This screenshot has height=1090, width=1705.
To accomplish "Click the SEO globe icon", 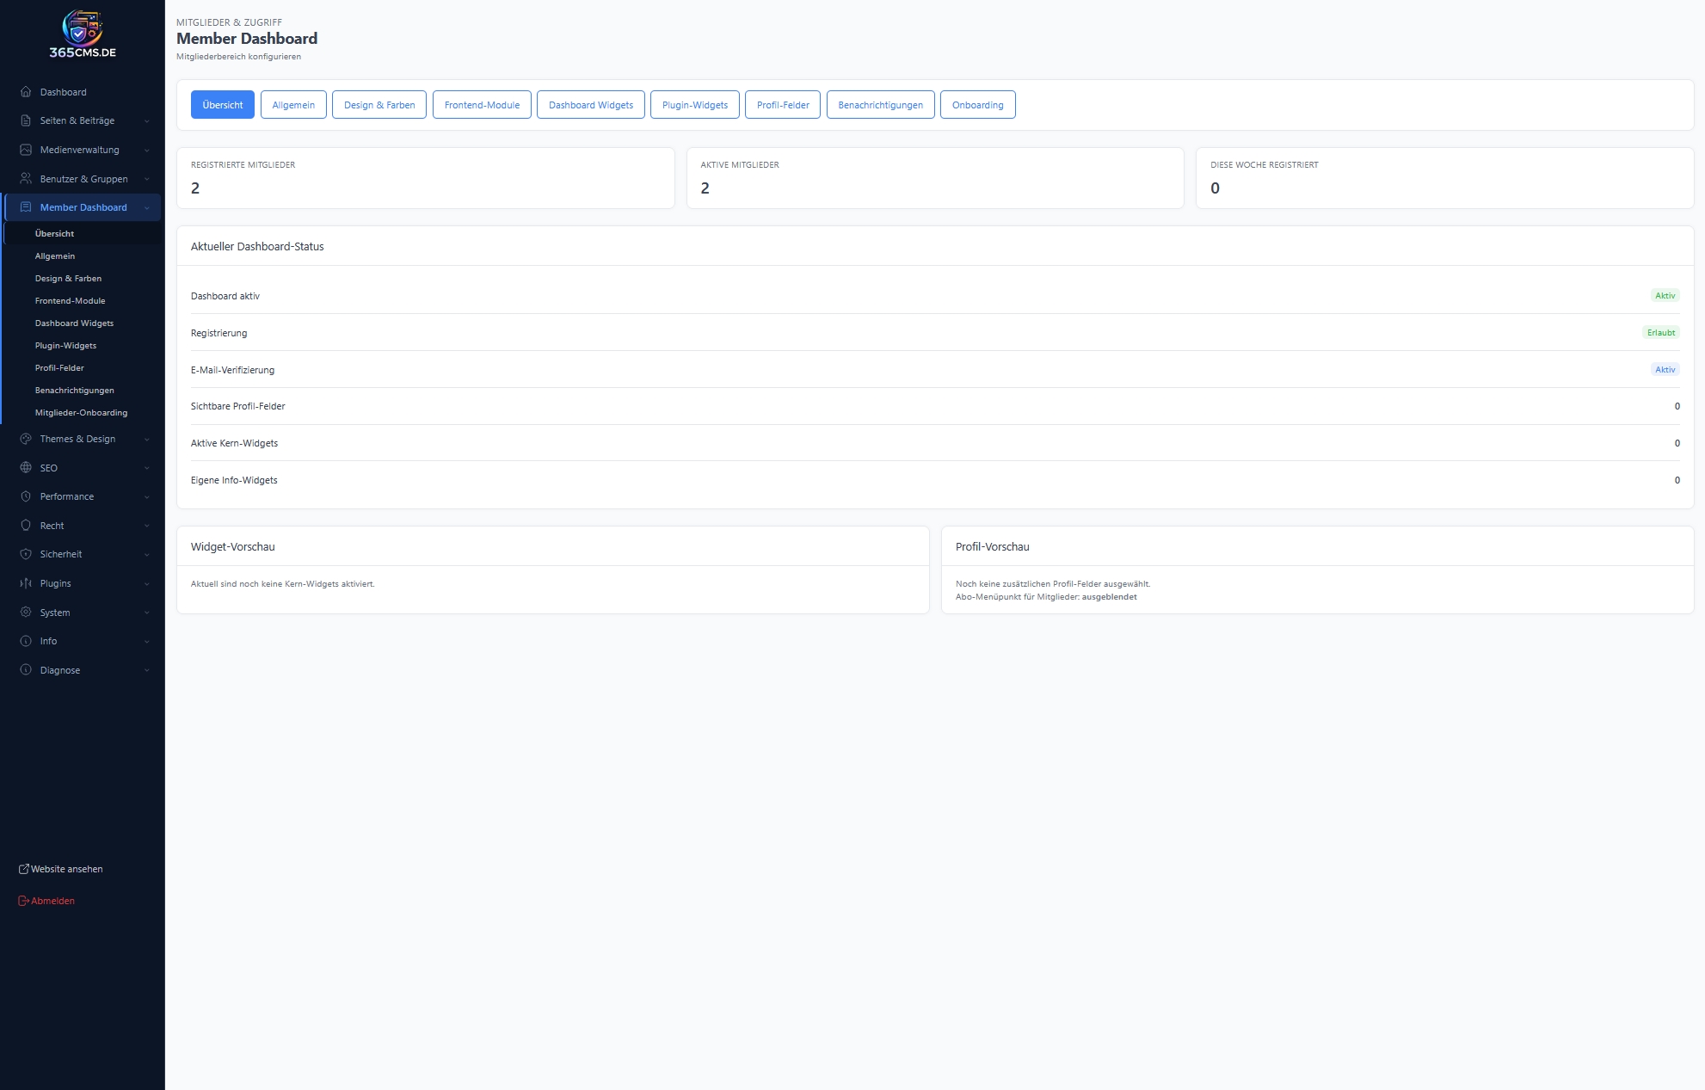I will pyautogui.click(x=26, y=468).
